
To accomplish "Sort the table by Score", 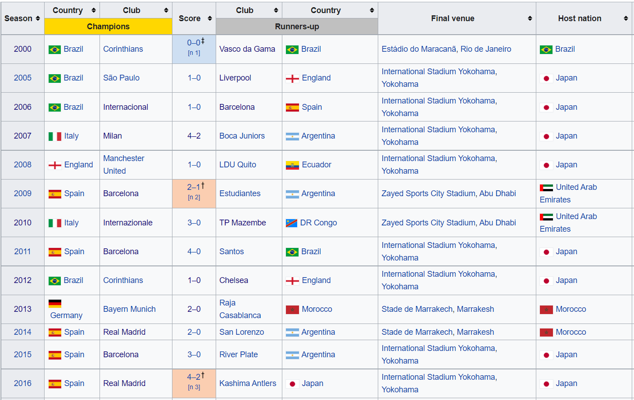I will 210,18.
